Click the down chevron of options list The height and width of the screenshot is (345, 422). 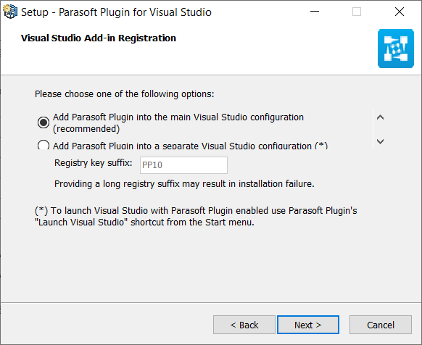pos(380,141)
